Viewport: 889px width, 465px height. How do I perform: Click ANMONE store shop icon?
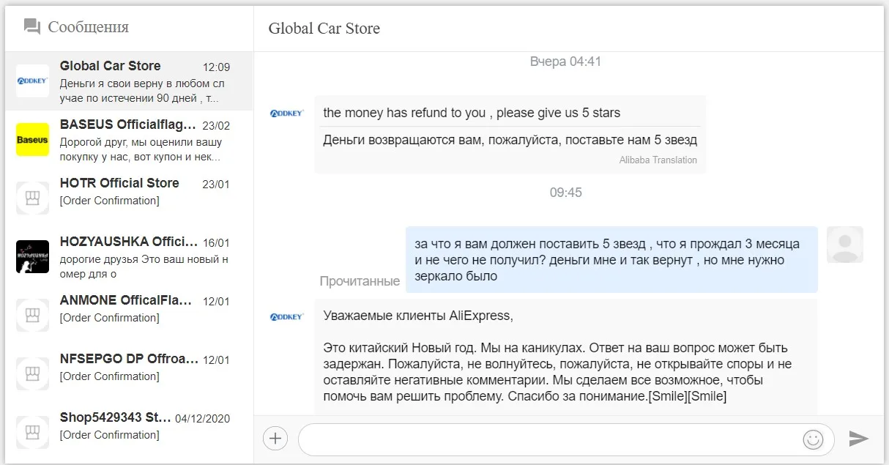(x=32, y=315)
